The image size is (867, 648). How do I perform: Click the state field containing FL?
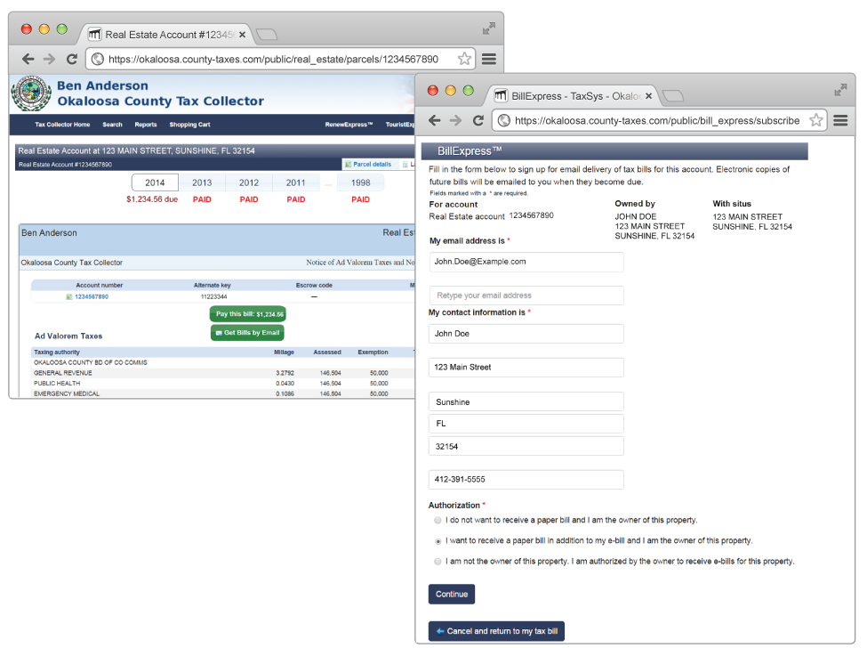(526, 424)
